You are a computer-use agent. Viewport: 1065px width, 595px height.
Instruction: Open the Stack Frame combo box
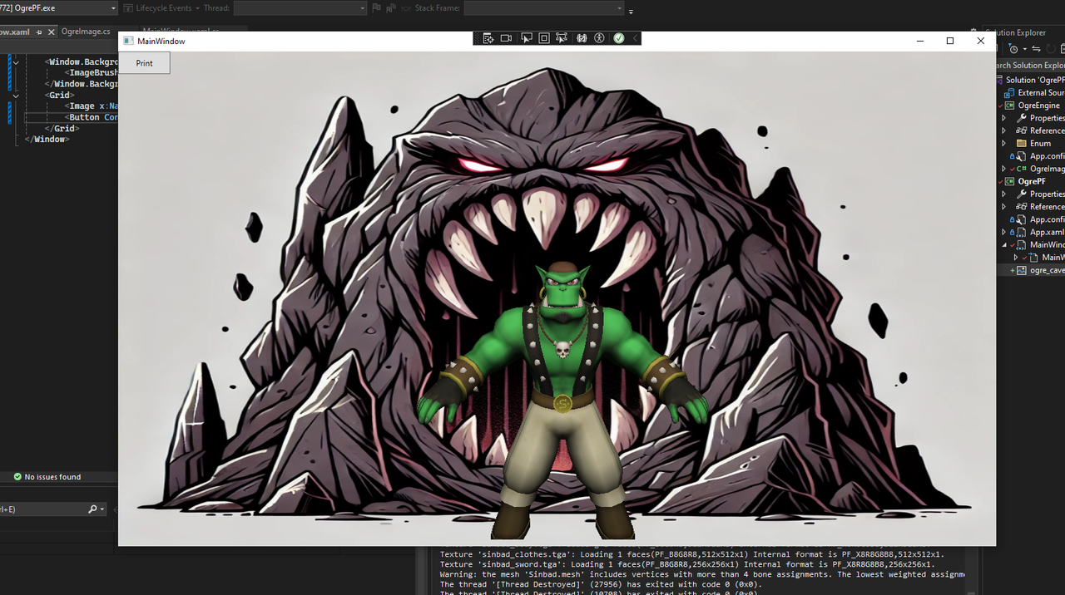coord(543,7)
